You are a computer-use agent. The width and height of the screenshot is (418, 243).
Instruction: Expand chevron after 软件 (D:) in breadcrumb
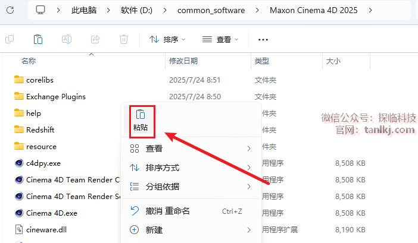[x=165, y=10]
